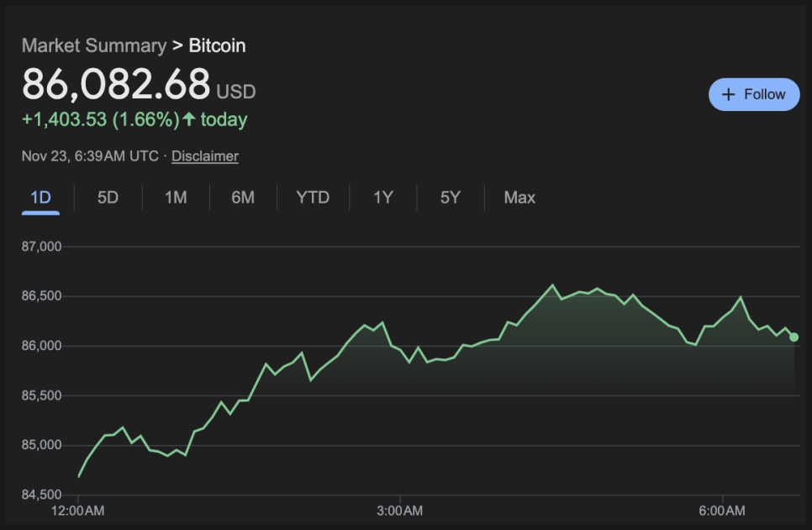The image size is (812, 530).
Task: Click the 6:00AM time axis label
Action: tap(722, 511)
